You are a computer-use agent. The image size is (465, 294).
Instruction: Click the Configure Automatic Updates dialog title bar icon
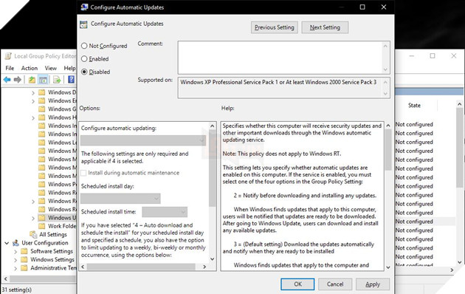84,7
